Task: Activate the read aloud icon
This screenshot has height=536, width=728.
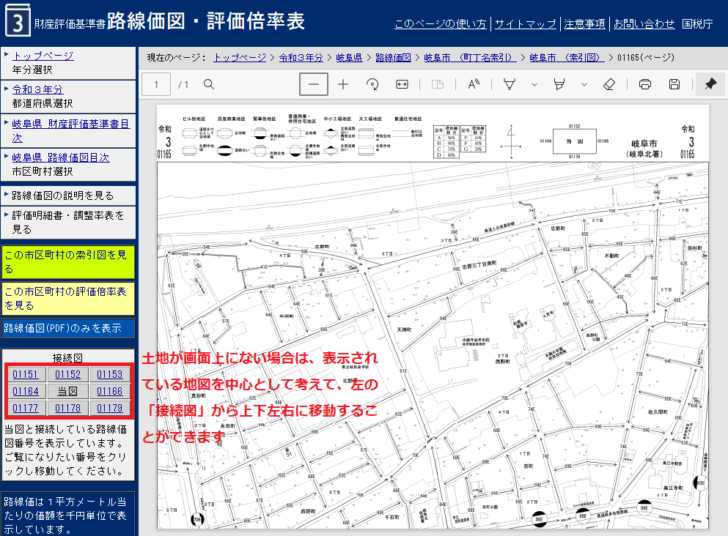Action: pos(474,84)
